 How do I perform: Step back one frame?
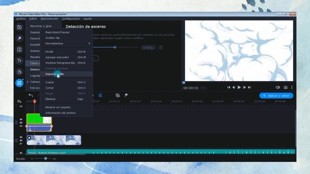[233, 87]
